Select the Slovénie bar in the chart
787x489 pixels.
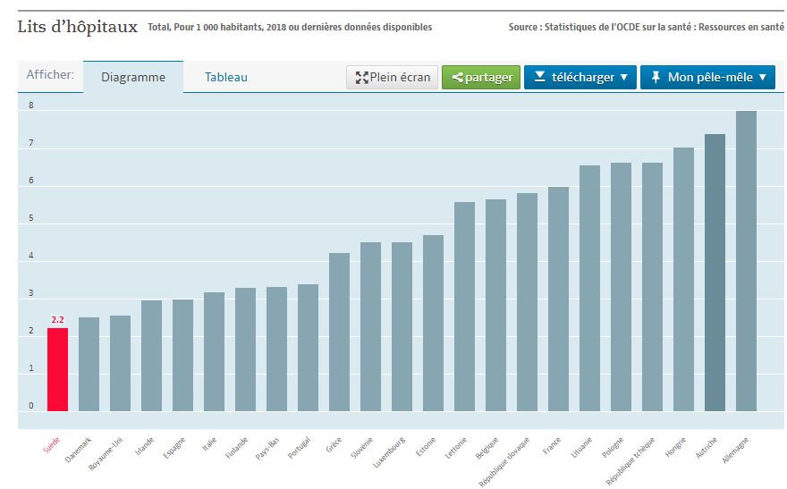[370, 326]
